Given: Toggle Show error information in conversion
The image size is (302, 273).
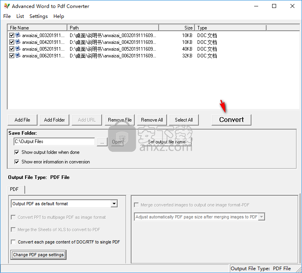Looking at the screenshot, I should tap(17, 162).
